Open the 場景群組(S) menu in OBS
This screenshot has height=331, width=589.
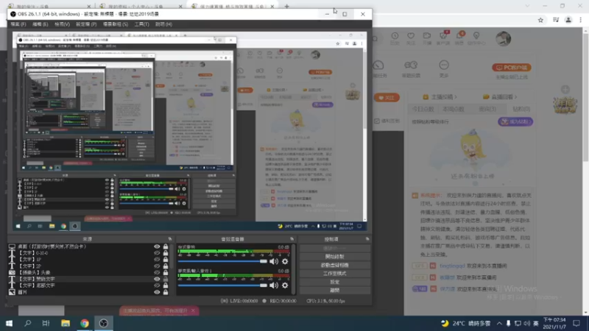116,24
